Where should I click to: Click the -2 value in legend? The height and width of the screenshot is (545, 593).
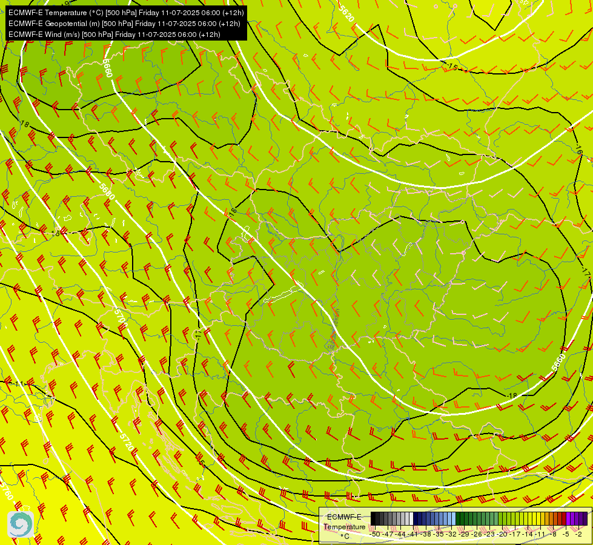[x=578, y=534]
